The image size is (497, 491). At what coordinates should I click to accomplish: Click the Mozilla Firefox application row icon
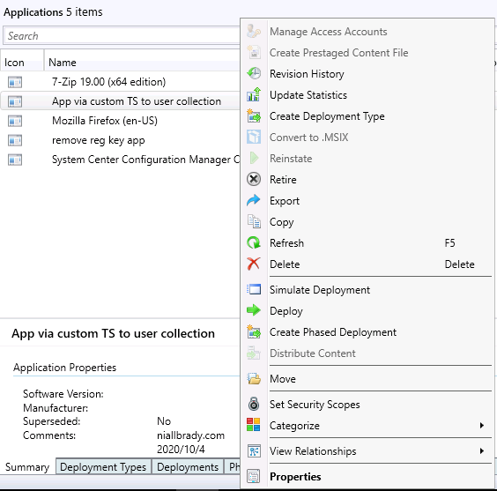click(x=15, y=121)
